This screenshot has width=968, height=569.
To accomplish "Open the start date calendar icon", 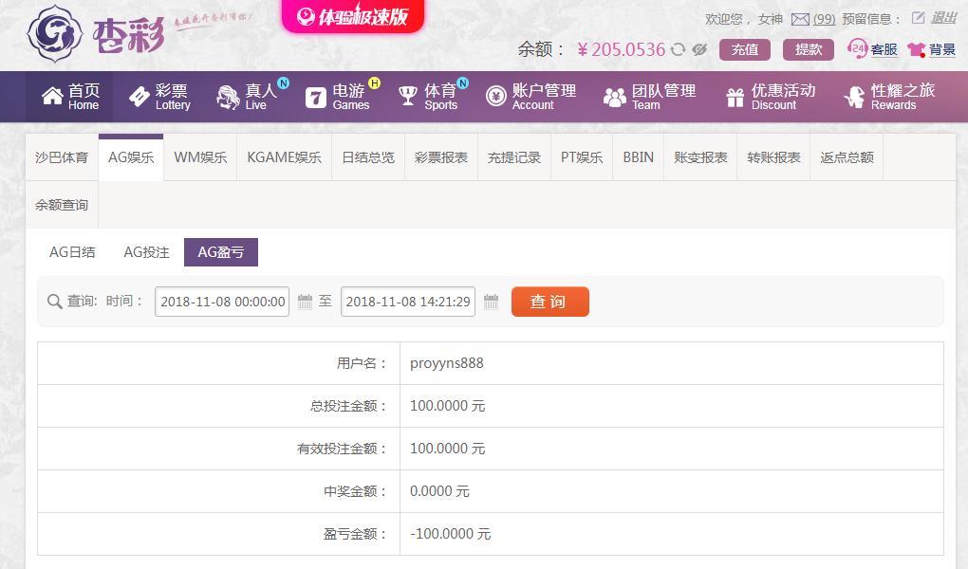I will tap(305, 302).
